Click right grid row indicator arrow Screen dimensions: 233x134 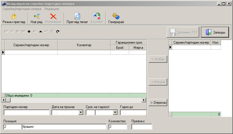170,47
